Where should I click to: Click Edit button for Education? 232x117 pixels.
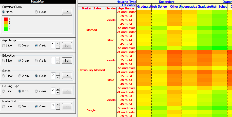67,61
